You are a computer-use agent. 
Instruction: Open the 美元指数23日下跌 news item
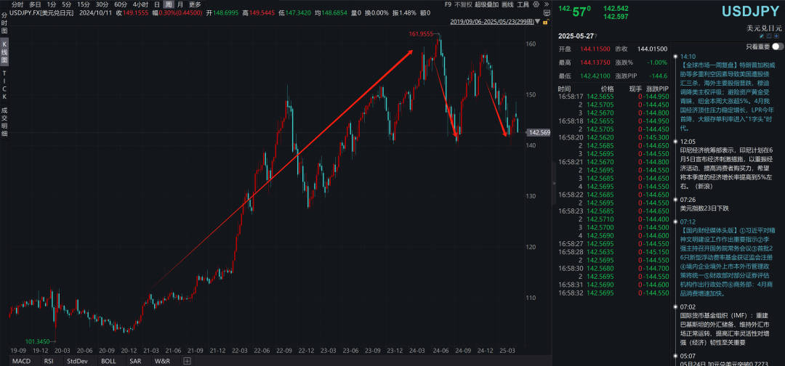(704, 208)
